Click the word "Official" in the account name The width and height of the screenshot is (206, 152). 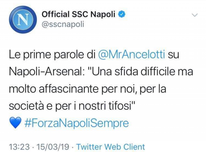point(55,14)
